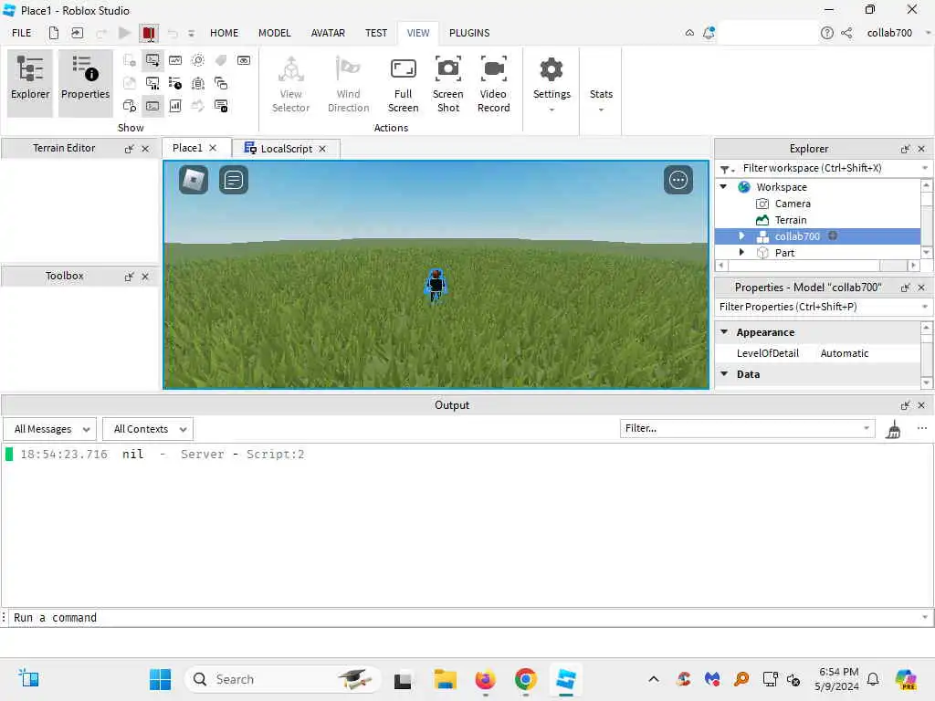Click the Wind Direction button

point(348,84)
